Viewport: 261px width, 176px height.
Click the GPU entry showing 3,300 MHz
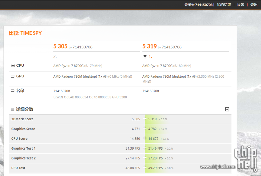coord(183,79)
